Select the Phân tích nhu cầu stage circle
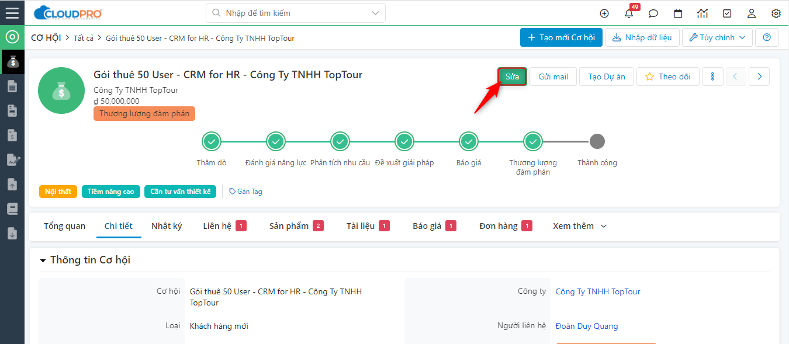The image size is (789, 344). click(x=340, y=141)
